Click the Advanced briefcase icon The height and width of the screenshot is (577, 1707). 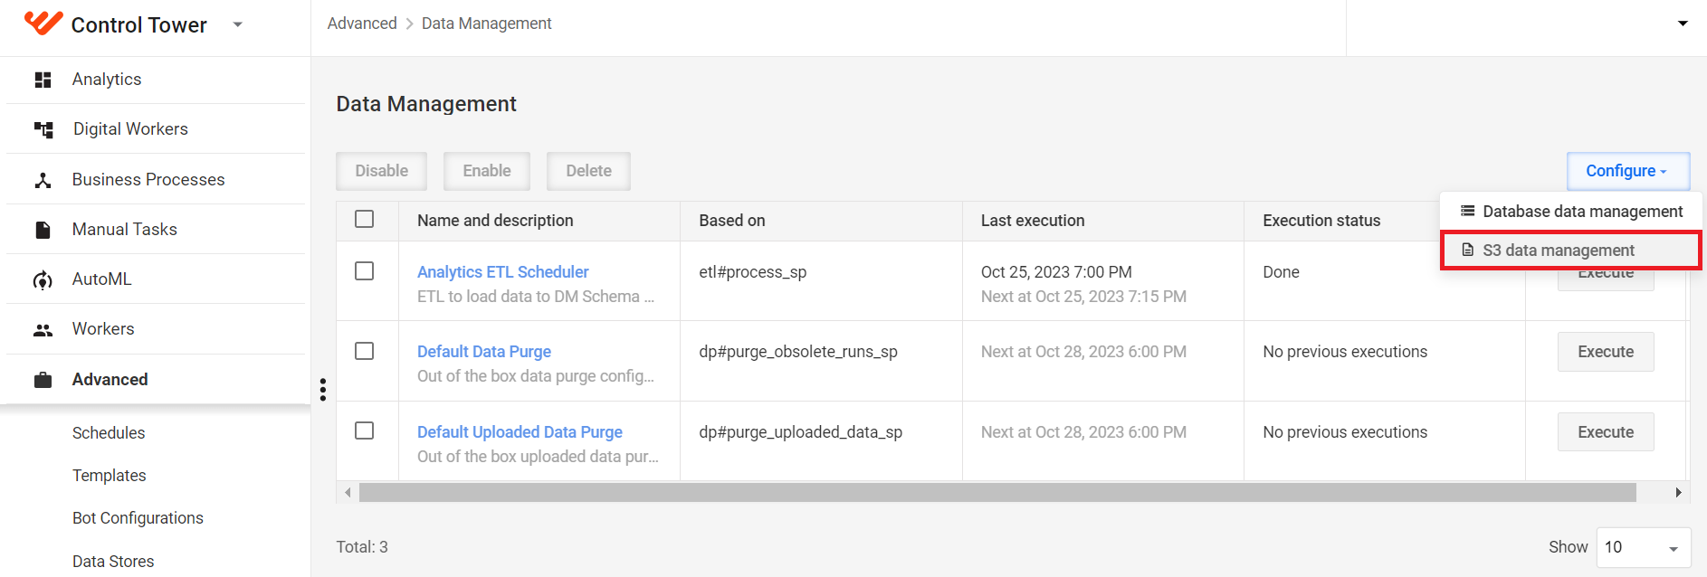(43, 380)
